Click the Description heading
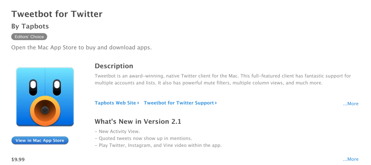The image size is (371, 165). 114,66
